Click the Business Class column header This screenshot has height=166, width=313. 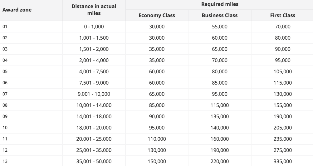click(x=220, y=15)
